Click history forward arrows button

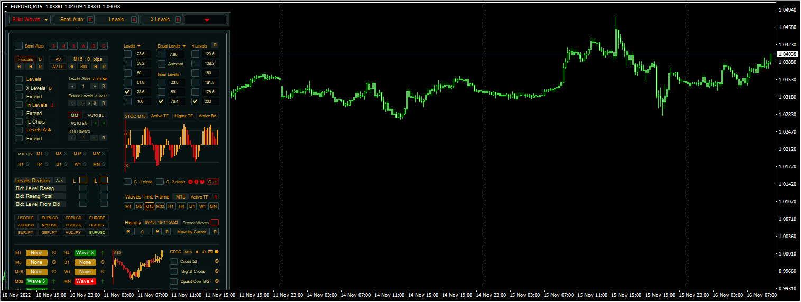[156, 232]
